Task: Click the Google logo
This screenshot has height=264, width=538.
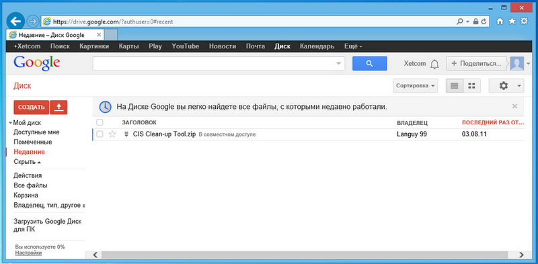Action: point(37,63)
